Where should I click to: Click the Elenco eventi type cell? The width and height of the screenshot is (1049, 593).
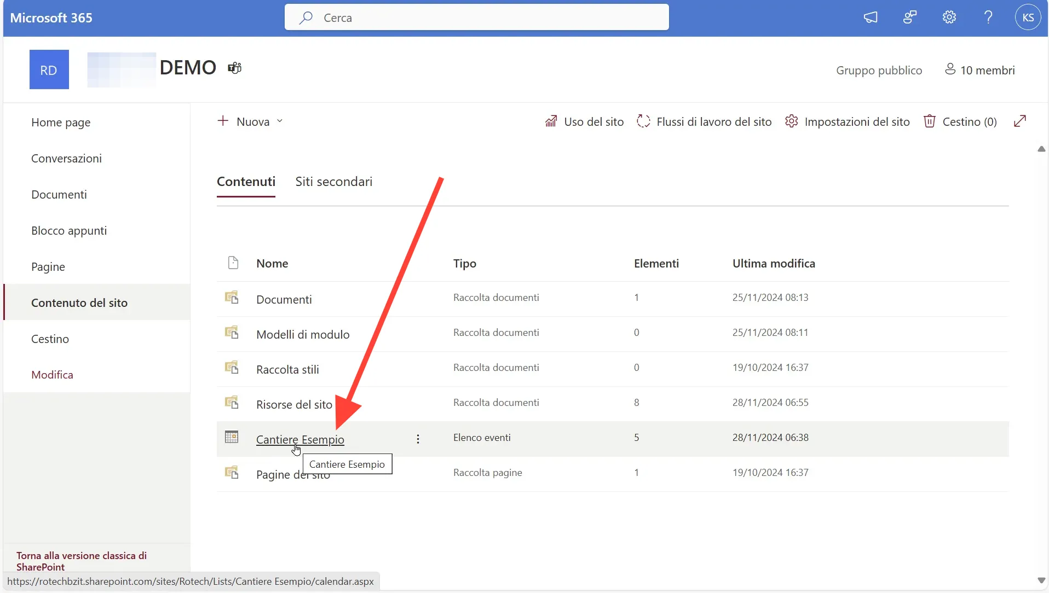(x=482, y=437)
